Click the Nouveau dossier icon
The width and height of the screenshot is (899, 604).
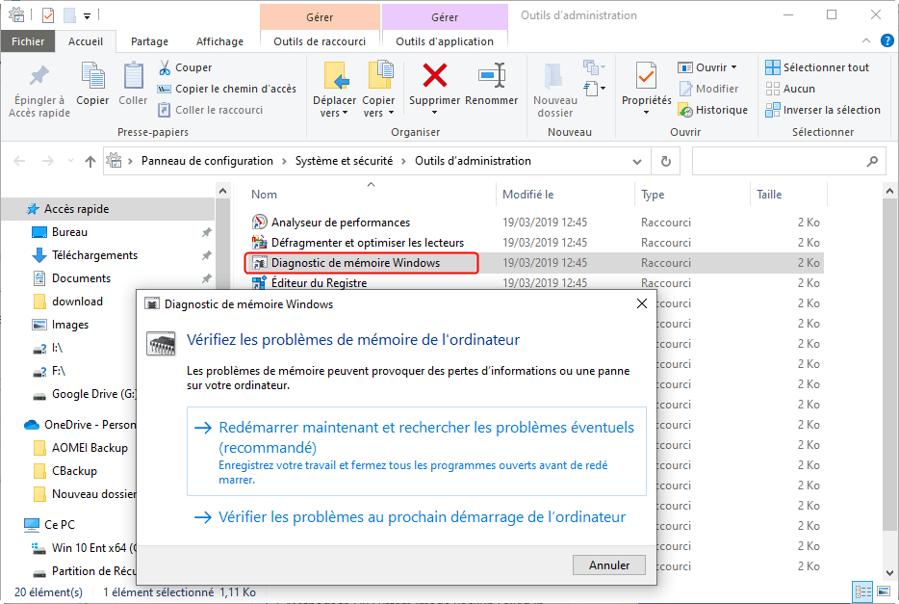pos(554,76)
